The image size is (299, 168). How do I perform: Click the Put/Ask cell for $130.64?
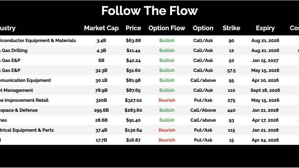point(203,130)
